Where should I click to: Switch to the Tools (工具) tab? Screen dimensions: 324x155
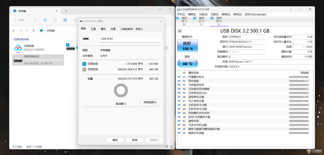tap(93, 29)
